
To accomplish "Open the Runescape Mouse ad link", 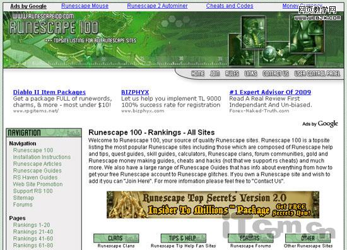I will (85, 6).
